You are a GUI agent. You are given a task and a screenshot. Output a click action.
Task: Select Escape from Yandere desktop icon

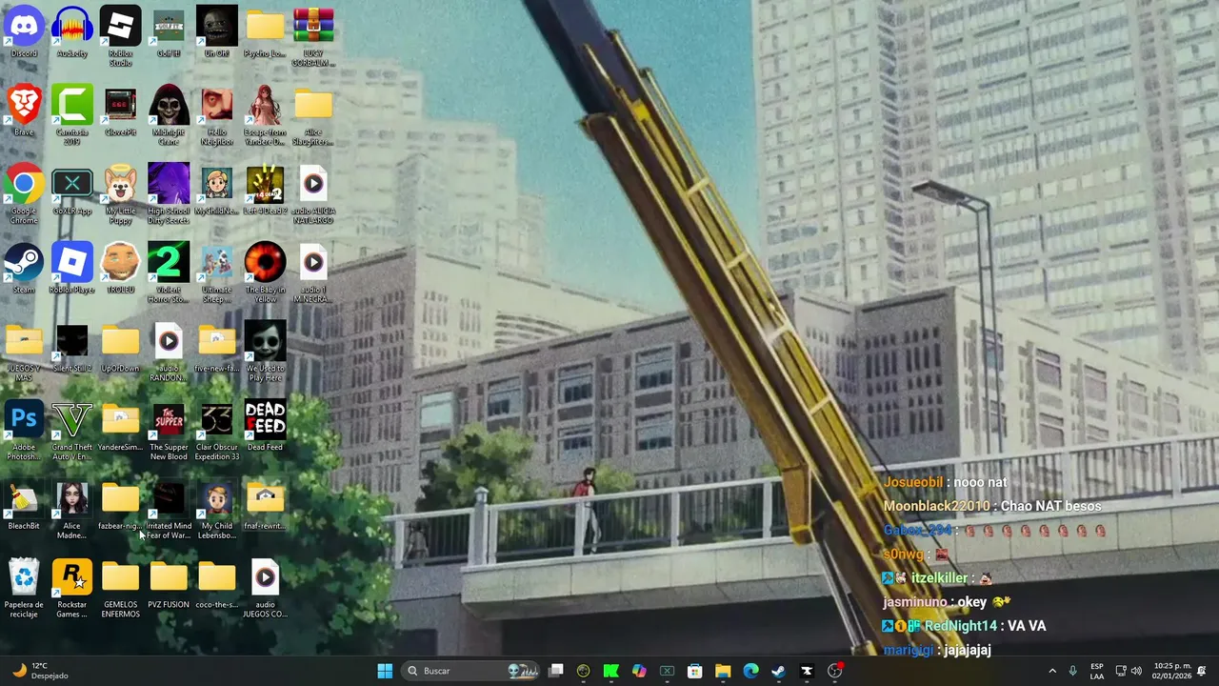click(265, 115)
